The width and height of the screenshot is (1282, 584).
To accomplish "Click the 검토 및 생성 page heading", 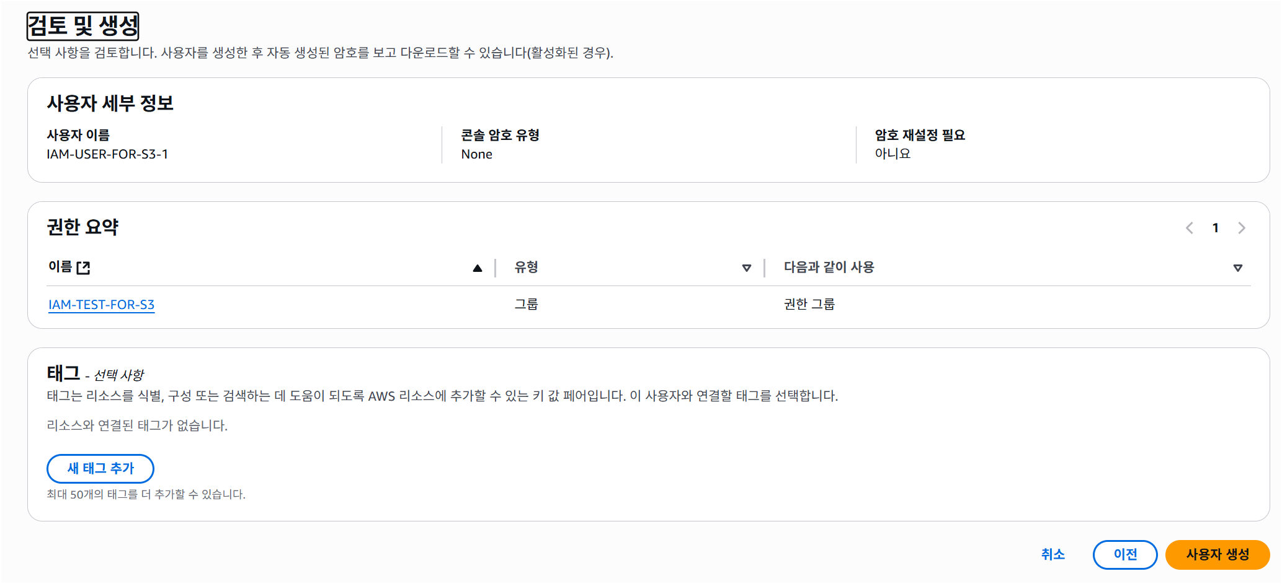I will click(83, 26).
